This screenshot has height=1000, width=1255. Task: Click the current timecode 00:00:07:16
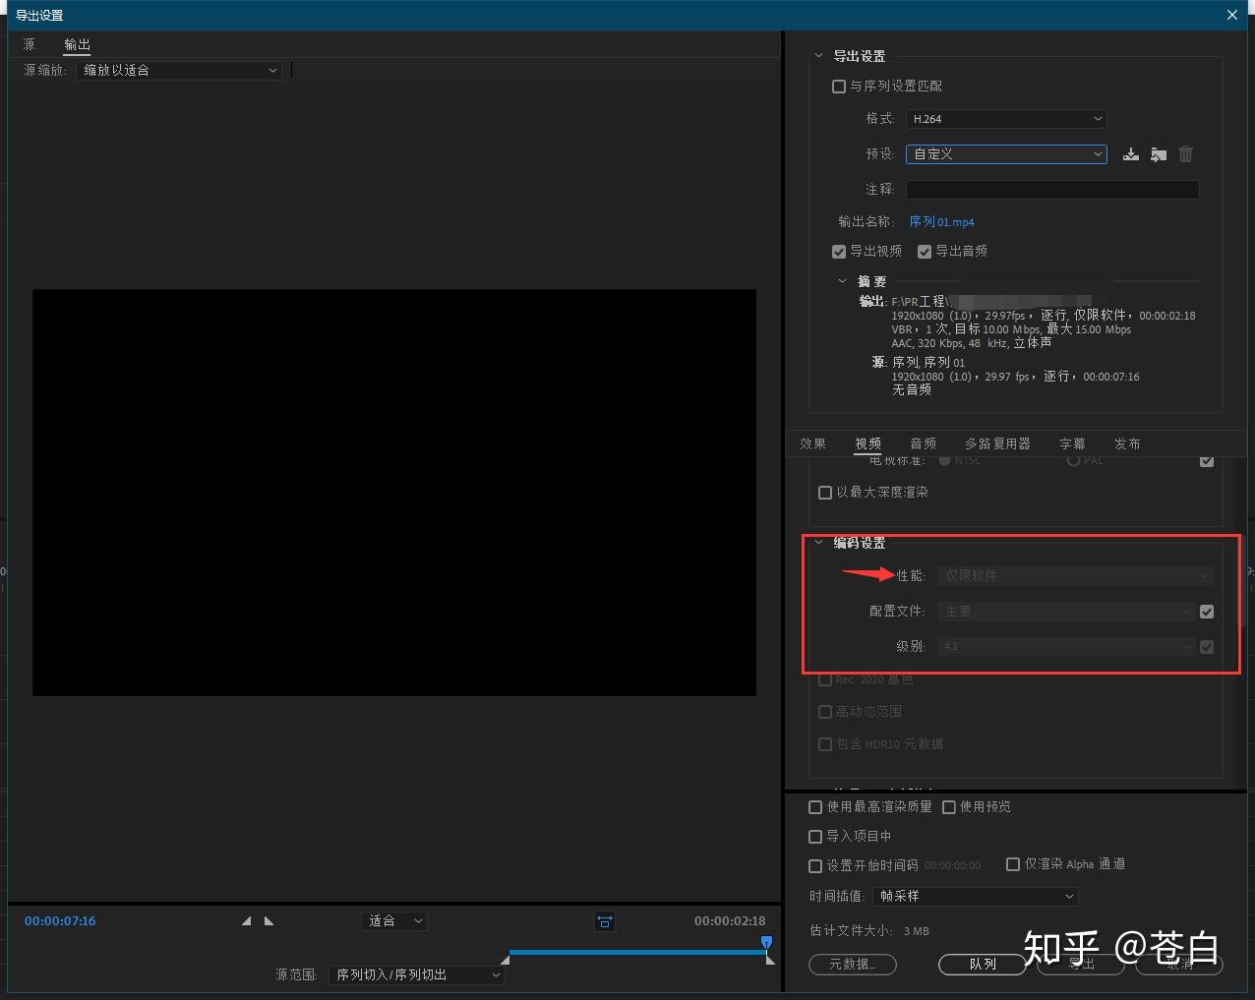tap(60, 921)
